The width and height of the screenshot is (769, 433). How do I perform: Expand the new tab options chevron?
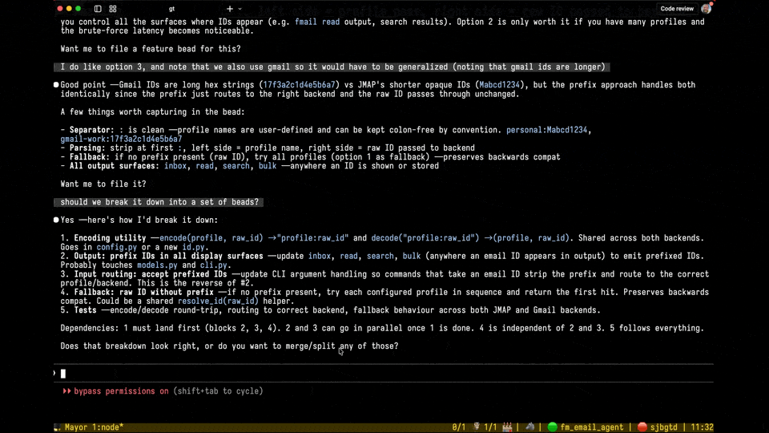point(240,9)
